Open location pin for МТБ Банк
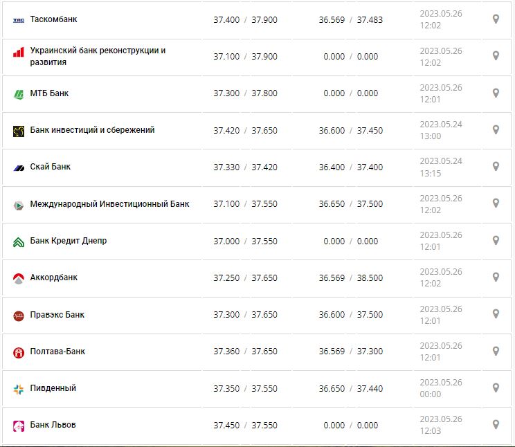Viewport: 515px width, 447px height. [x=496, y=93]
